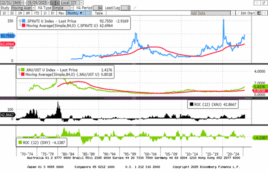This screenshot has height=172, width=268.
Task: Open the Monthly periodicity dropdown
Action: tap(75, 13)
